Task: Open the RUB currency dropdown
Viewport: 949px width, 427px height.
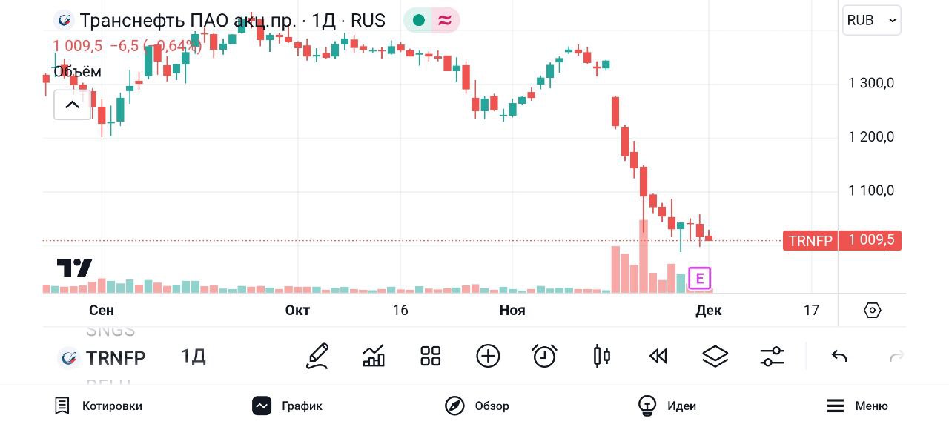Action: (871, 21)
